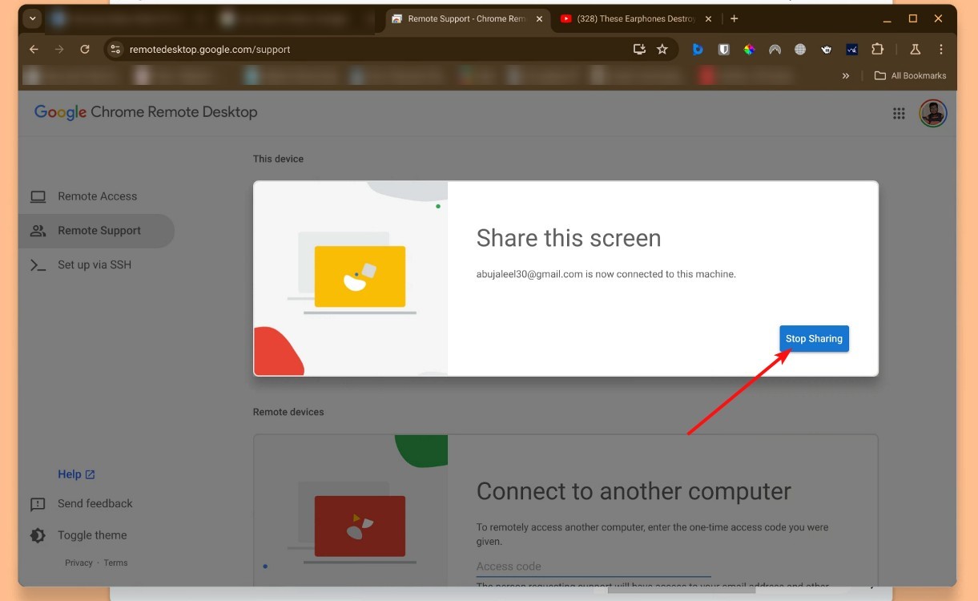978x601 pixels.
Task: Open the dark blue chart extension icon
Action: tap(851, 49)
